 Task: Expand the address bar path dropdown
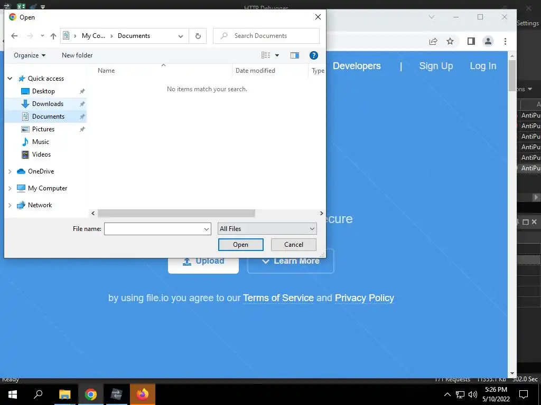181,36
